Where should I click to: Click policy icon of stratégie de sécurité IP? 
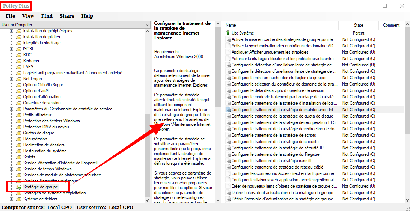tap(228, 148)
